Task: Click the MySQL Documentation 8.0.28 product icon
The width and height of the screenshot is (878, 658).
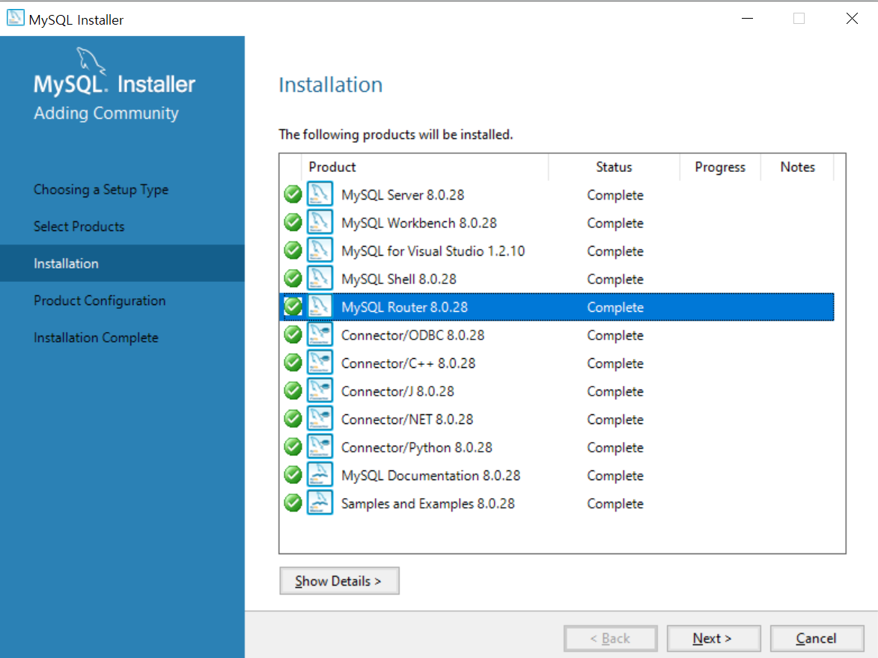Action: (320, 475)
